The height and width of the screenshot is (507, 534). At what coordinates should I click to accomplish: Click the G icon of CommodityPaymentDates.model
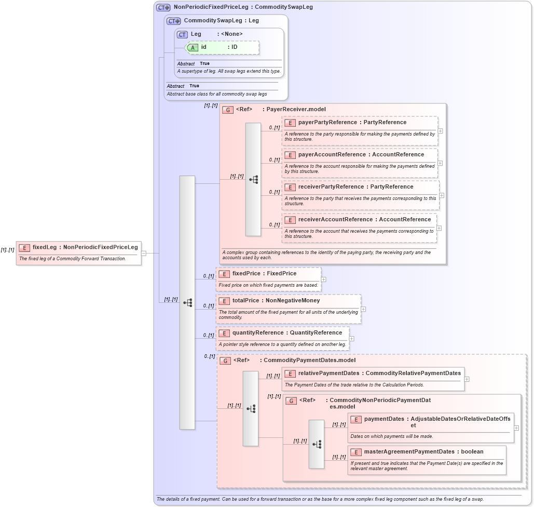point(225,361)
